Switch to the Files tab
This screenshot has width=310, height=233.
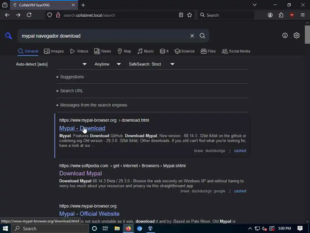pyautogui.click(x=208, y=51)
